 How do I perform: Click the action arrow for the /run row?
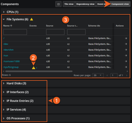coord(126,56)
